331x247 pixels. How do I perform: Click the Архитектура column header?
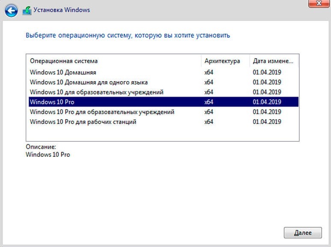coord(226,61)
